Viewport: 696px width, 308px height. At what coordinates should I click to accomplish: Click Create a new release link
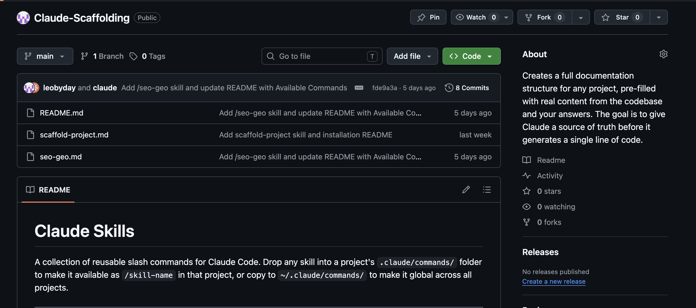554,282
